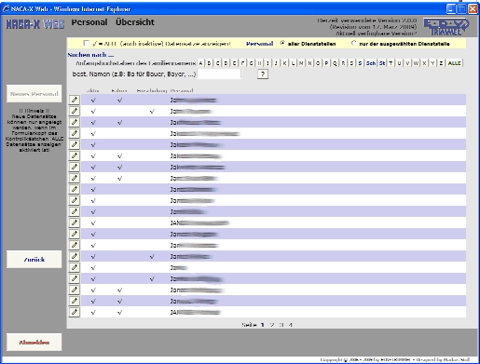Viewport: 480px width, 364px height.
Task: Pick the letter J filter
Action: click(x=276, y=63)
